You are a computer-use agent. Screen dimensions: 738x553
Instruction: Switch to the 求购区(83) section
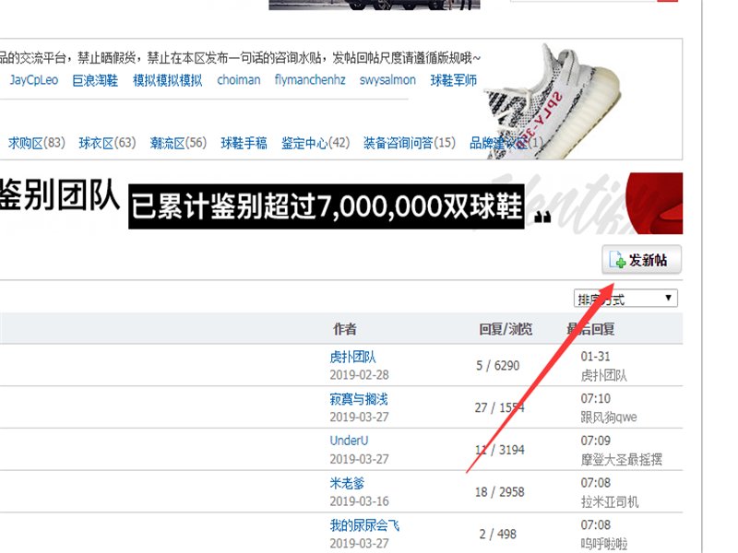coord(37,143)
